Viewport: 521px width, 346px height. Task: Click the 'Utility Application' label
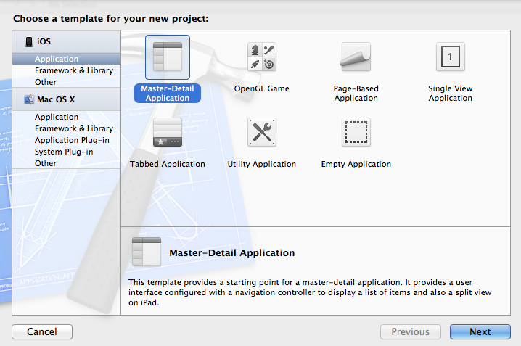262,164
